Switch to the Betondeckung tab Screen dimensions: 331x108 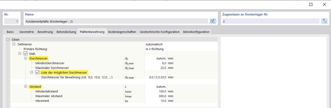point(66,32)
